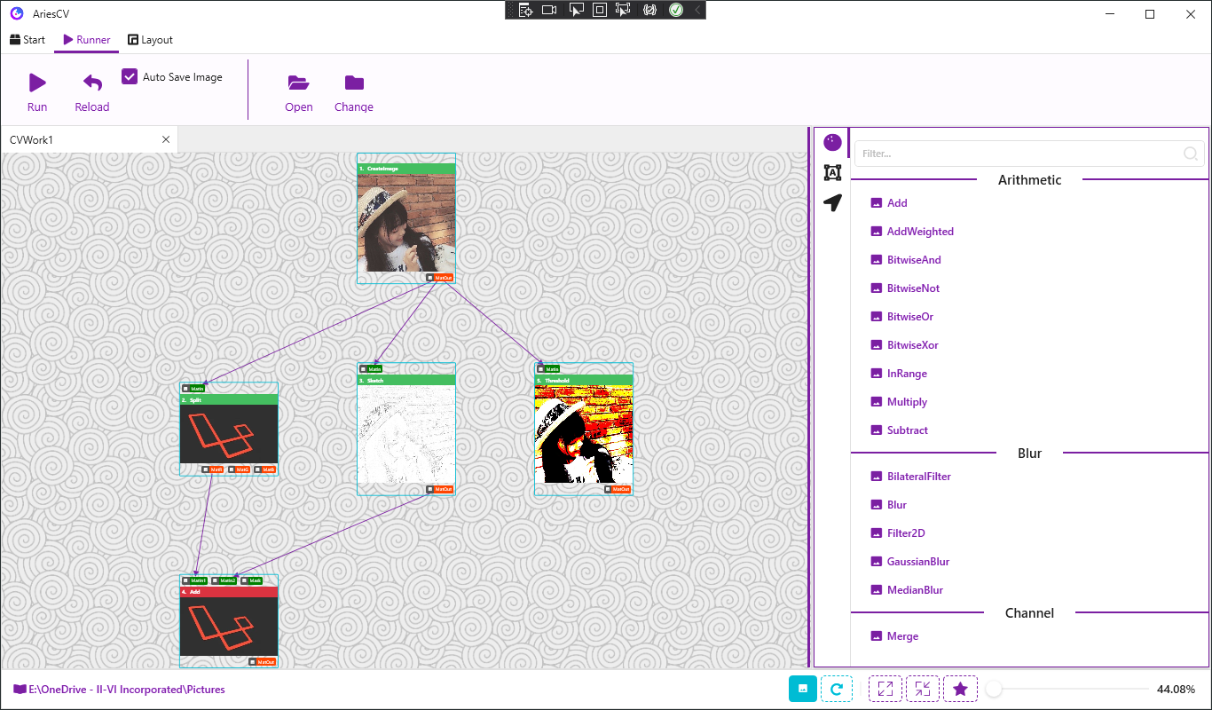This screenshot has height=710, width=1212.
Task: Click the shrink-arrows zoom button
Action: click(x=923, y=689)
